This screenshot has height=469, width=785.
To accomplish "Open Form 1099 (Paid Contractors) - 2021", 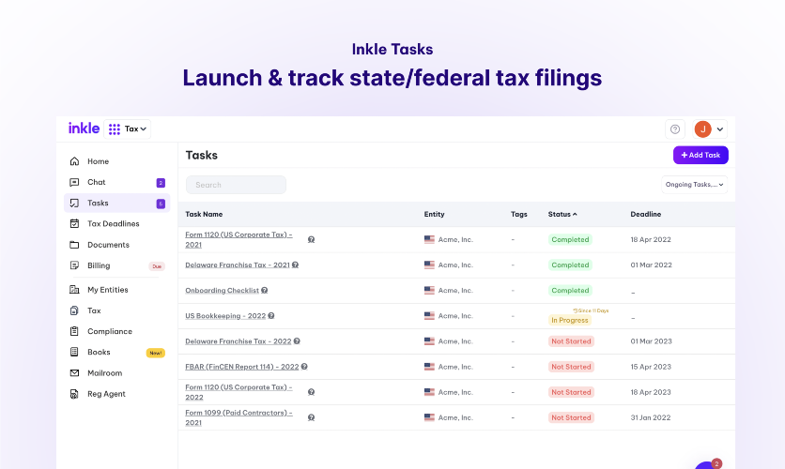I will [x=239, y=417].
